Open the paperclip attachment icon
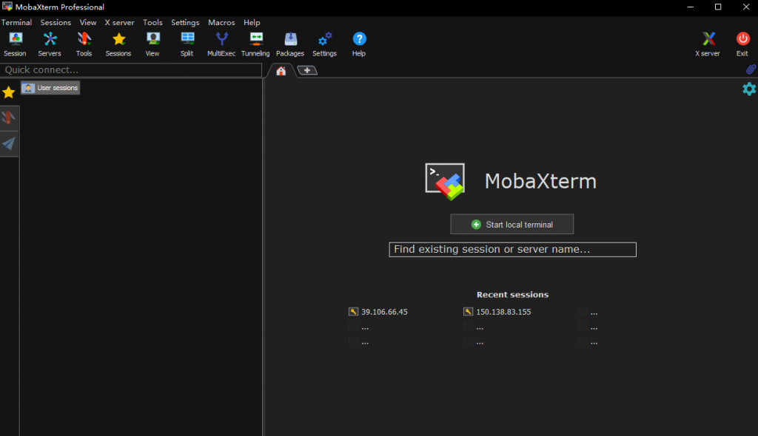 coord(751,69)
